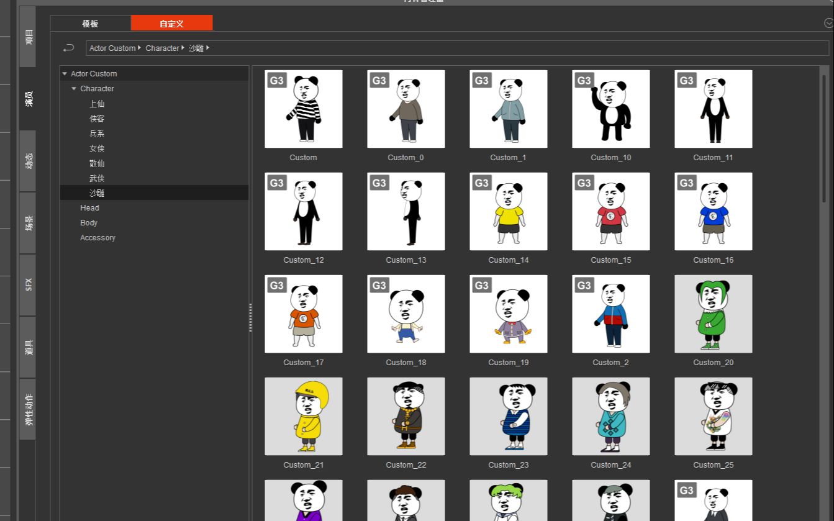The height and width of the screenshot is (521, 834).
Task: Select the Custom_19 character thumbnail
Action: [x=509, y=314]
